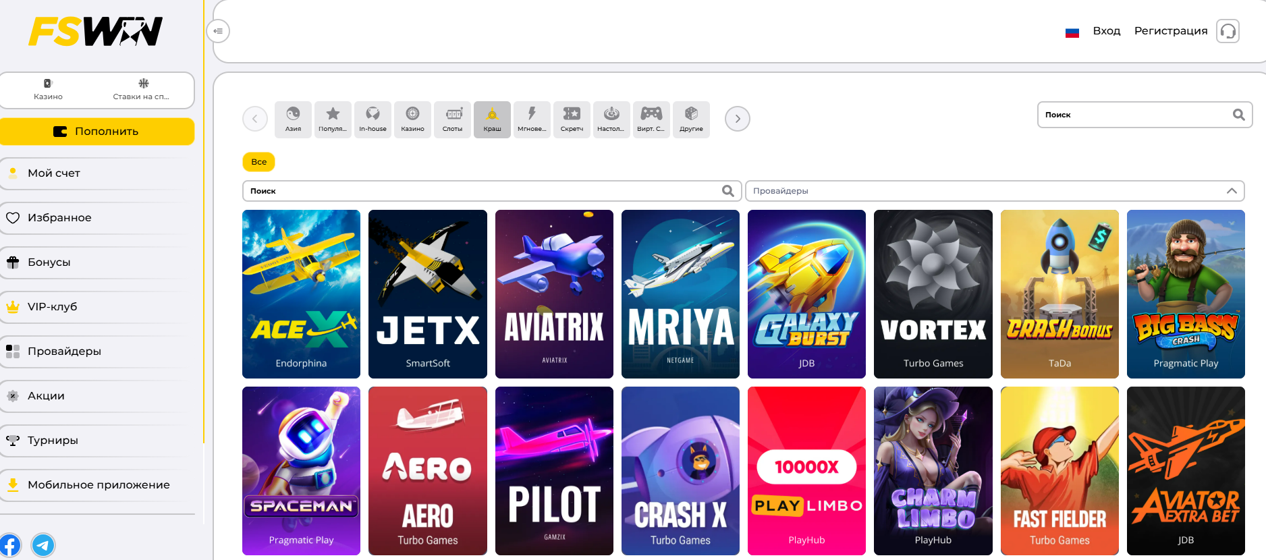Open the Aero game by Turbo Games

point(428,471)
